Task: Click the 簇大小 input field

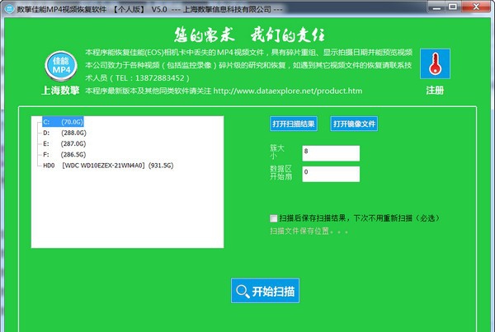Action: (x=331, y=153)
